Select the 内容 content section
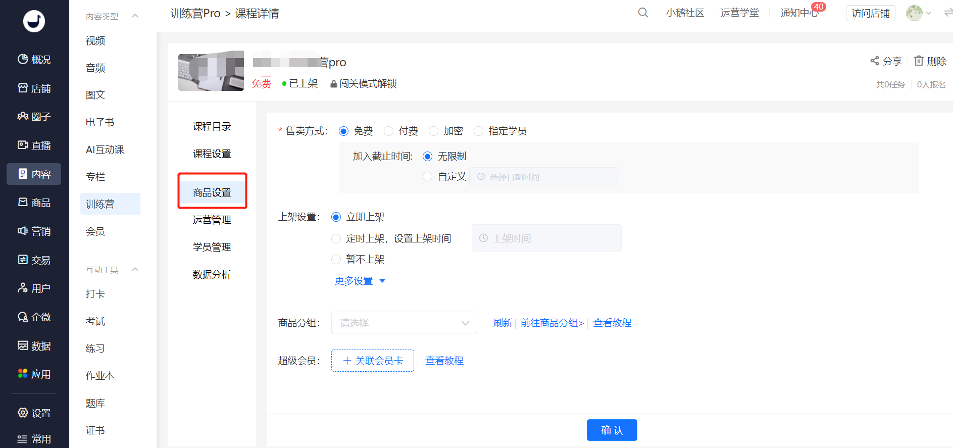 click(x=34, y=174)
